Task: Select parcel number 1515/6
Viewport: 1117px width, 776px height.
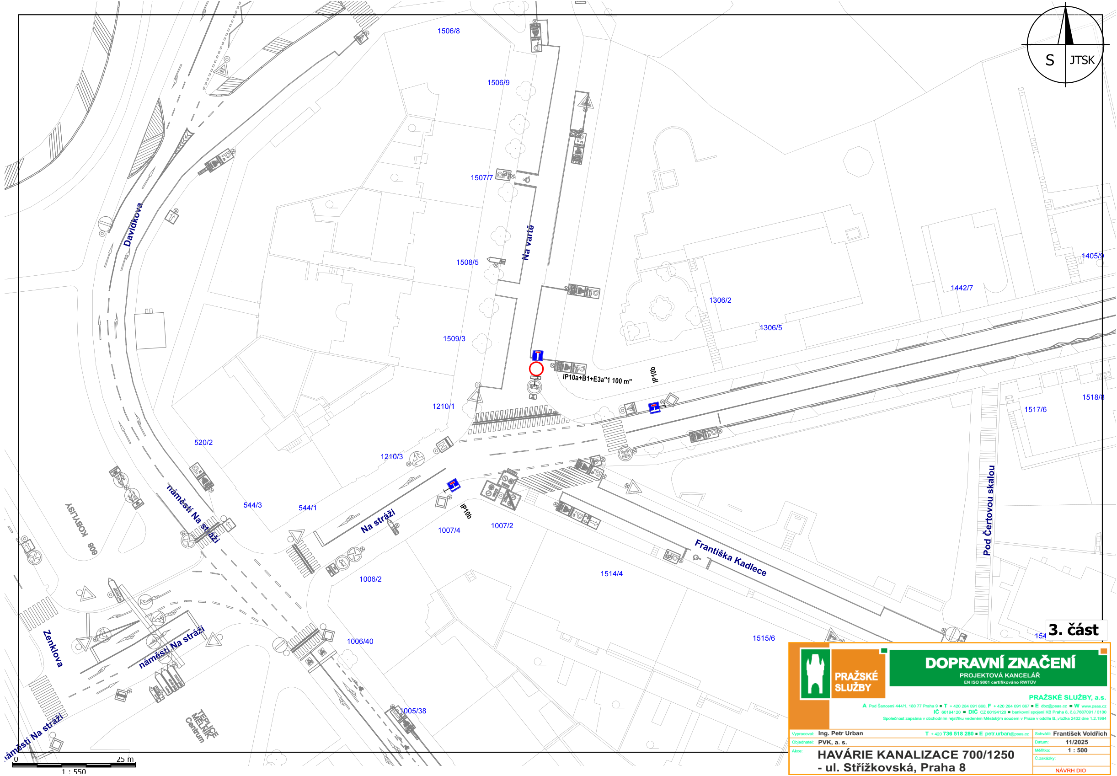Action: click(x=764, y=639)
